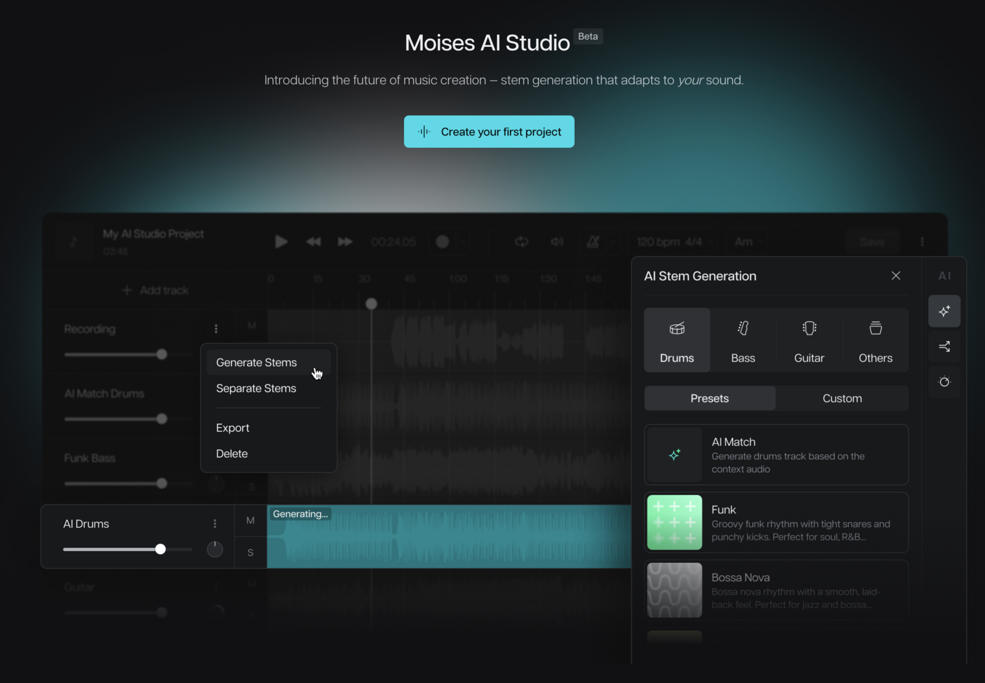Click the AI Drums pan knob

pos(215,549)
